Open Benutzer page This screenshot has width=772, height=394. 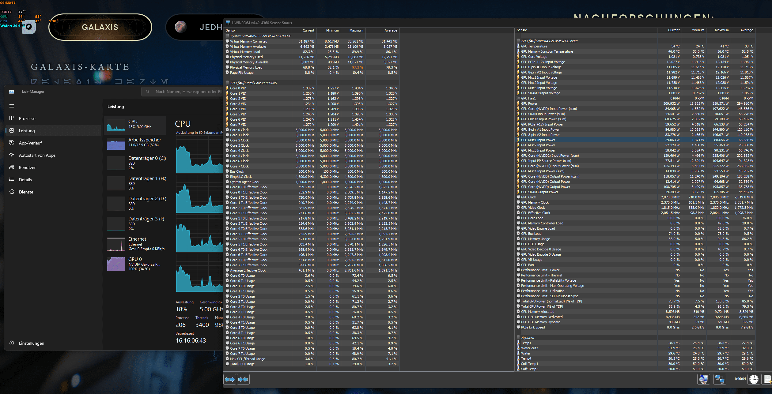click(x=53, y=167)
